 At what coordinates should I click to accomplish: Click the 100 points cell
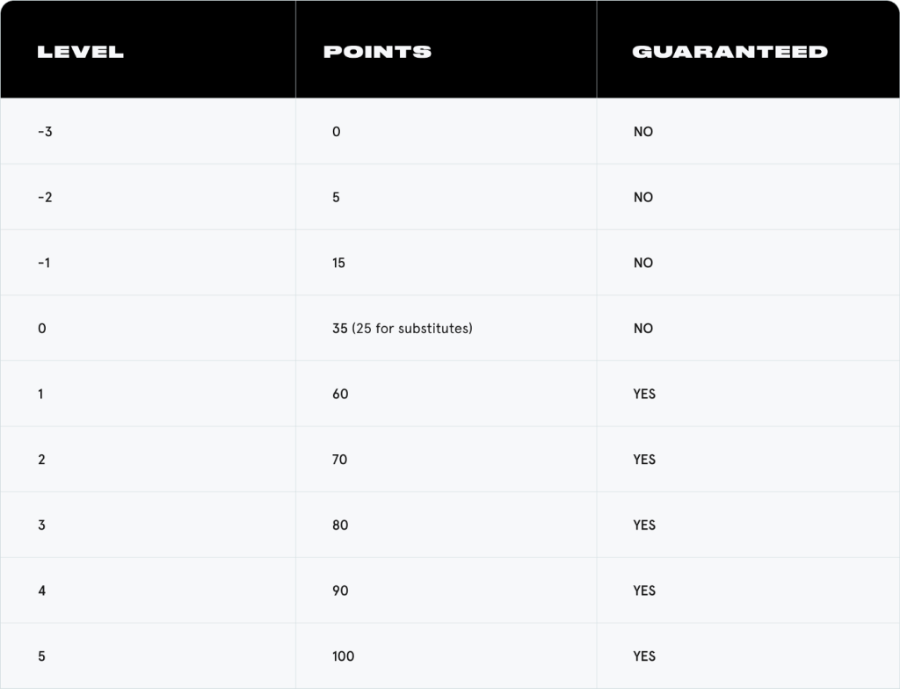(x=344, y=656)
